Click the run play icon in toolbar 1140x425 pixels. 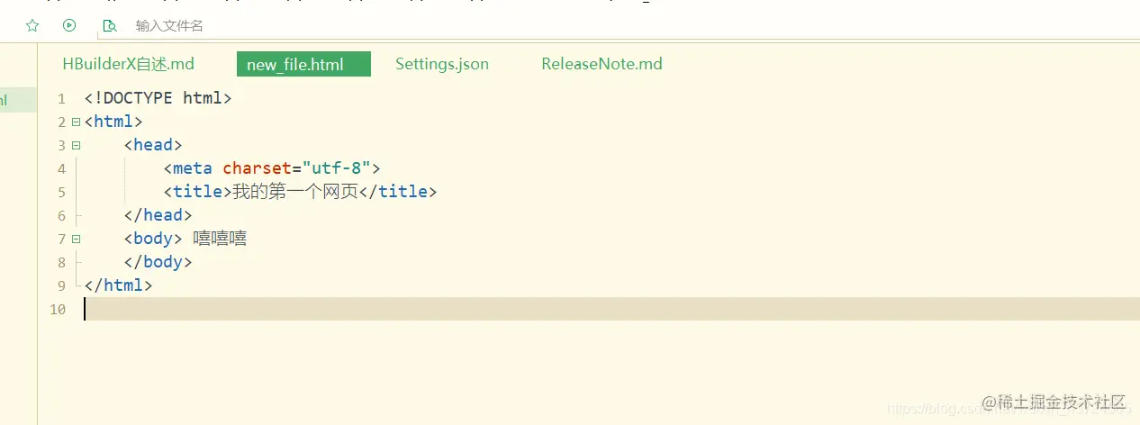coord(69,25)
